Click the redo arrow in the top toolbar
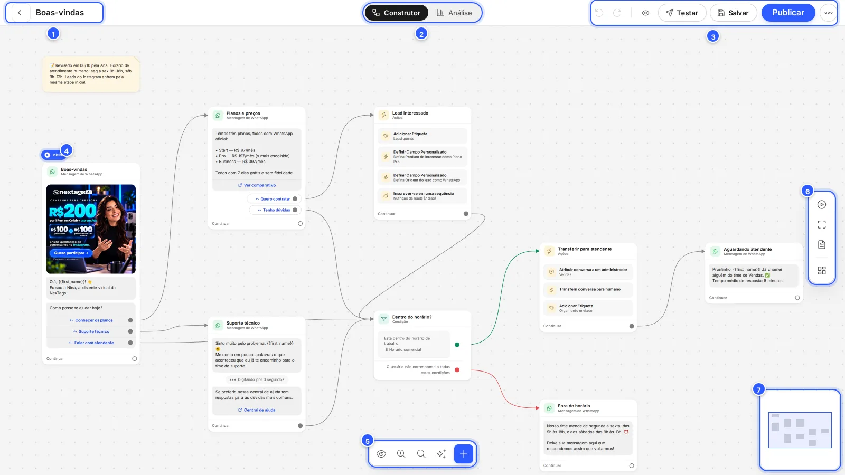The height and width of the screenshot is (475, 845). coord(617,13)
